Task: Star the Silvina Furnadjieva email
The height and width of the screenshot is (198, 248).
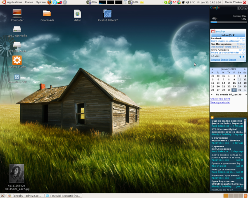Action: coord(243,53)
